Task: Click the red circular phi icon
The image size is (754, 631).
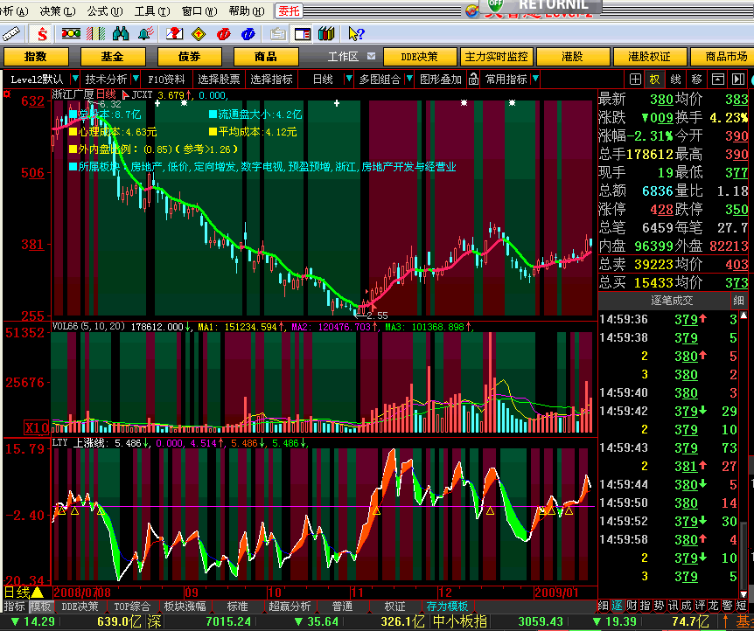Action: [223, 34]
